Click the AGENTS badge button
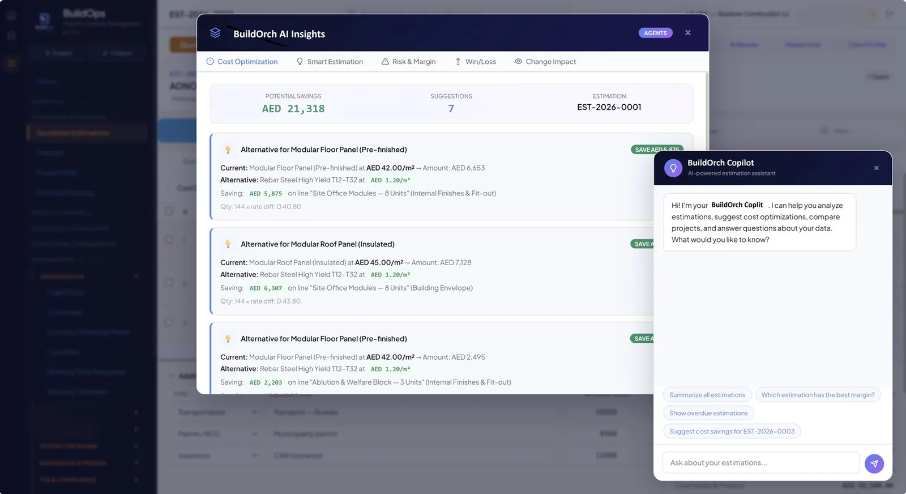This screenshot has width=906, height=494. click(x=655, y=33)
